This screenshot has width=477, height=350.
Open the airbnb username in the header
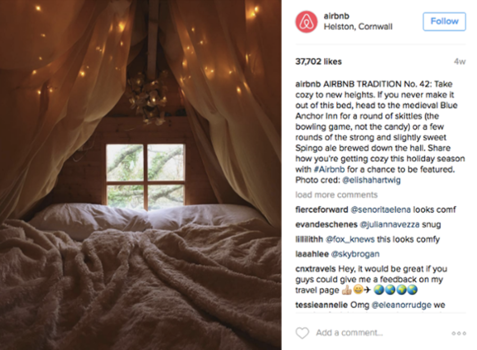point(336,16)
